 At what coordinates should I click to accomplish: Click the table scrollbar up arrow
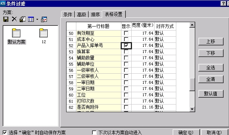[192, 25]
